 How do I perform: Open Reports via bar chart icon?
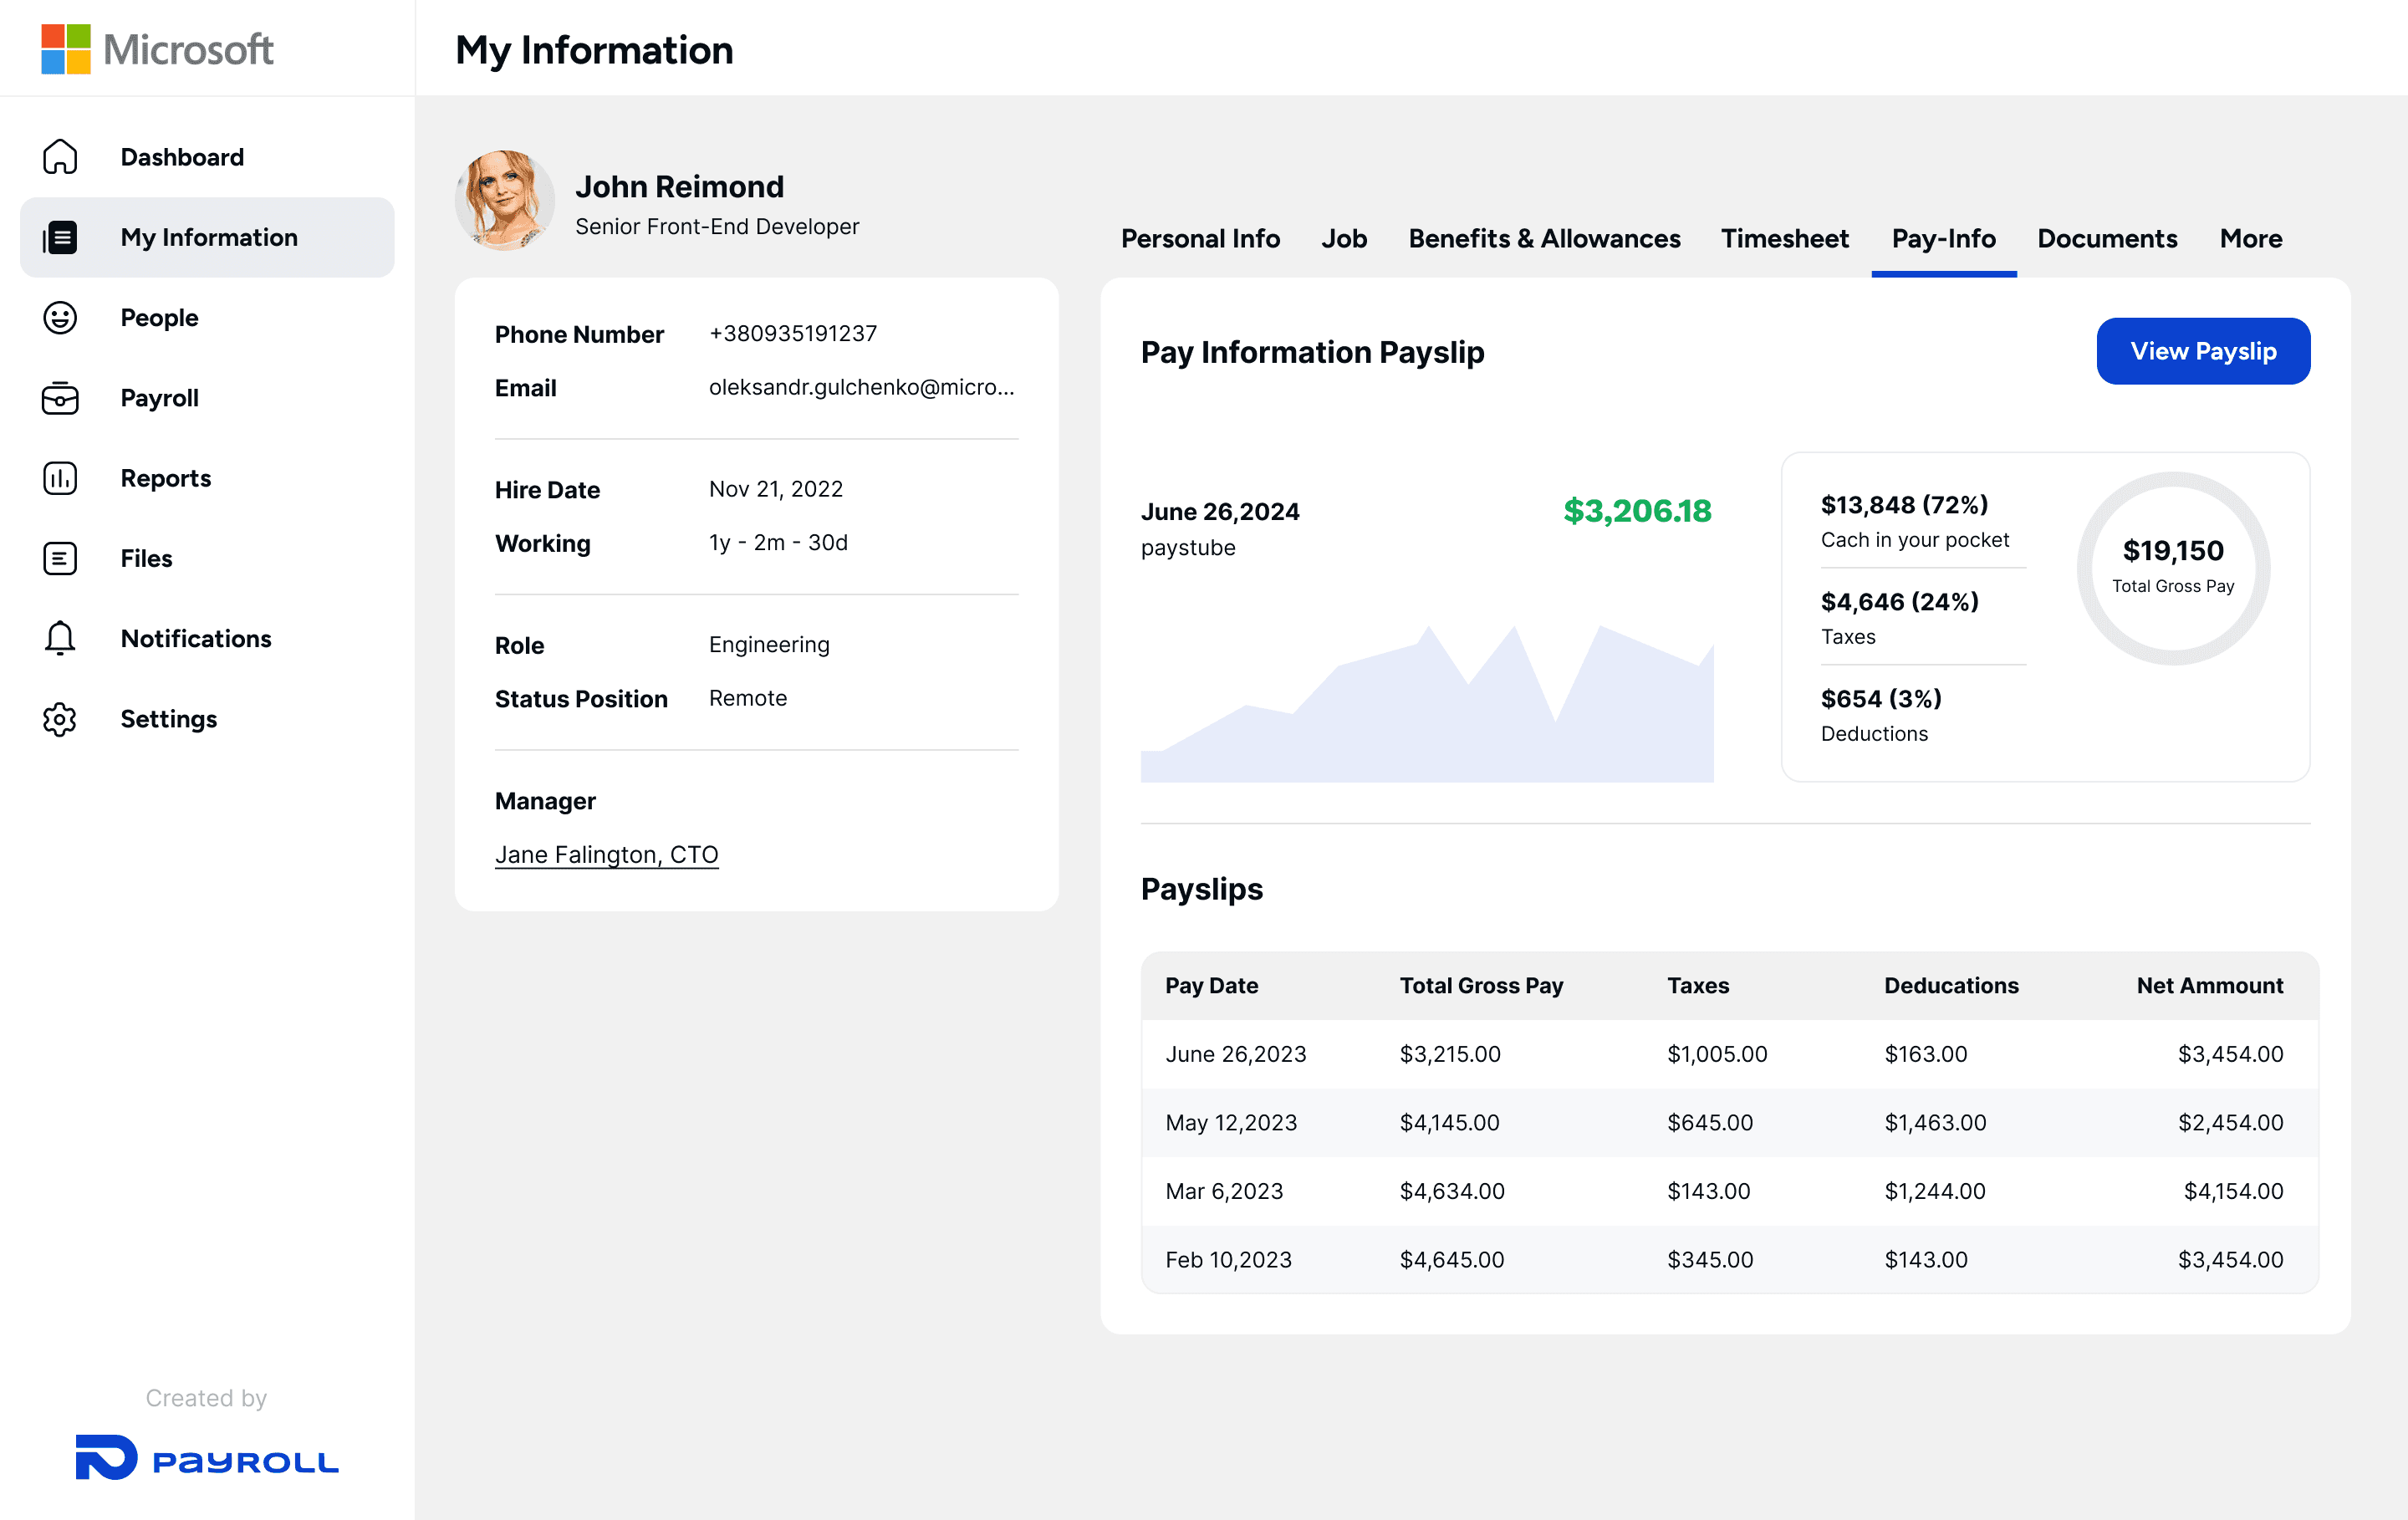[x=60, y=478]
